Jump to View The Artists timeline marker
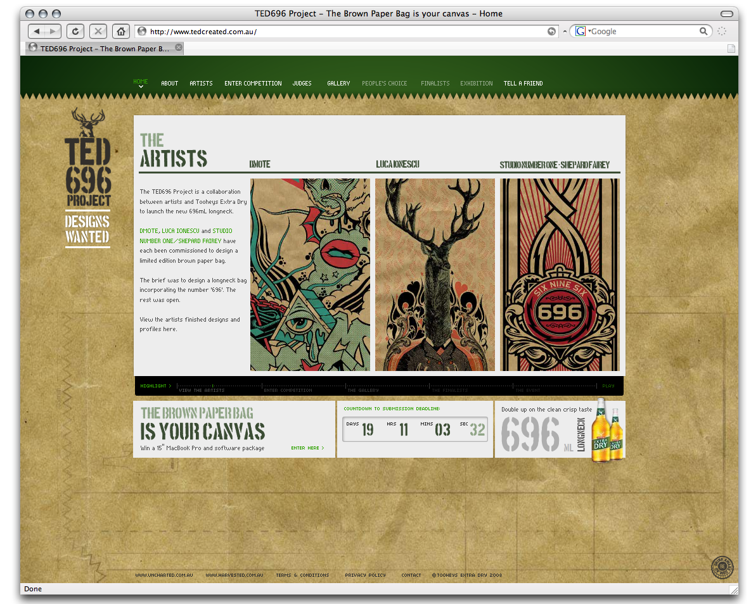The width and height of the screenshot is (751, 604). [202, 390]
